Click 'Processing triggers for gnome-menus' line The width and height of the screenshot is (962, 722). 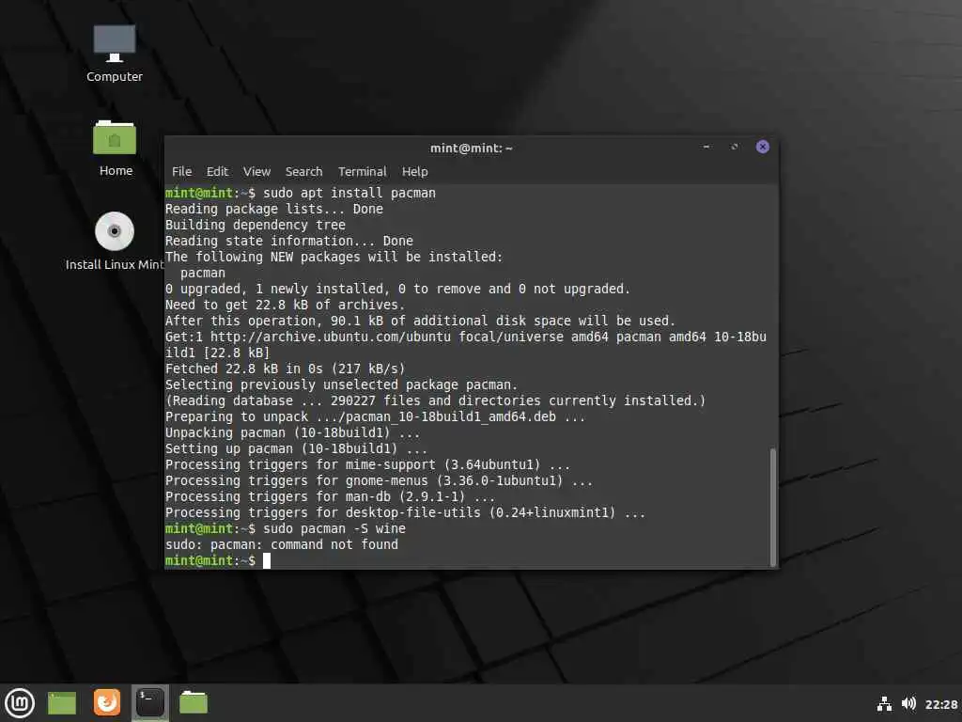(x=380, y=480)
